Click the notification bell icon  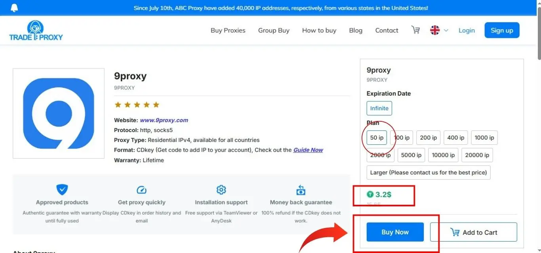(x=15, y=7)
